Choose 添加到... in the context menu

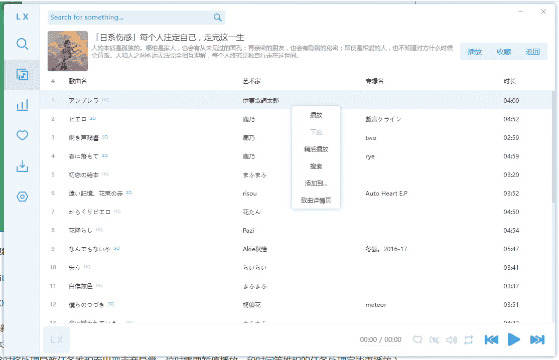tap(316, 184)
